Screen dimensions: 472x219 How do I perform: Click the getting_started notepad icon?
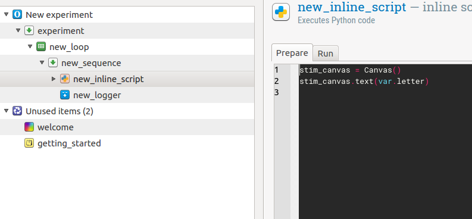(x=29, y=143)
